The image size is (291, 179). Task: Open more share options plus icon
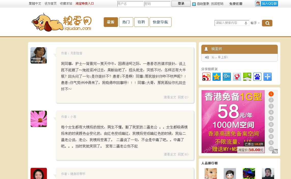[268, 77]
